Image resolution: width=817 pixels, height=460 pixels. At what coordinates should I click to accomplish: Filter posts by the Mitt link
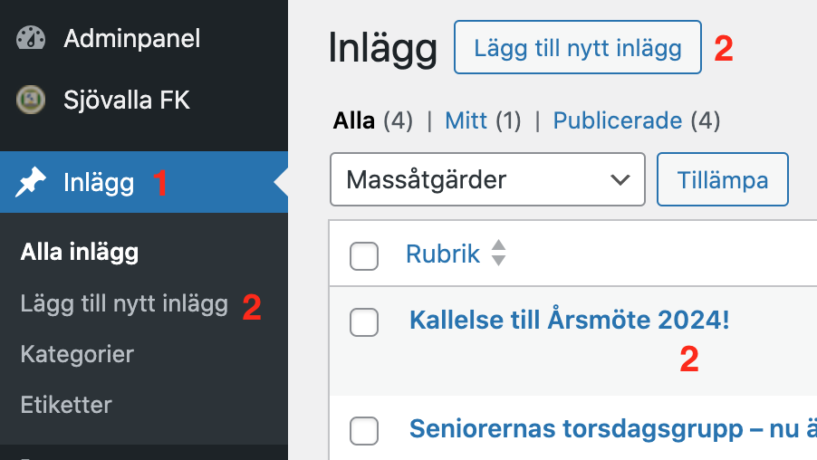[466, 120]
